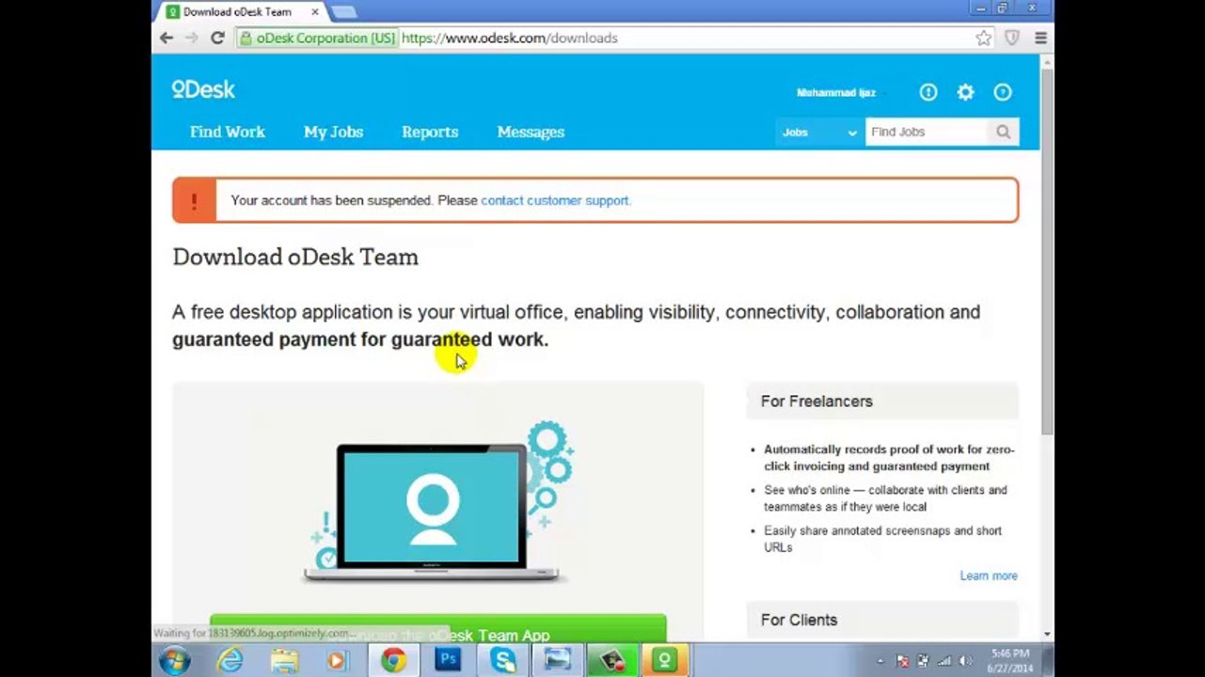Focus the Find Jobs search field
Screen dimensions: 1205x677
928,133
